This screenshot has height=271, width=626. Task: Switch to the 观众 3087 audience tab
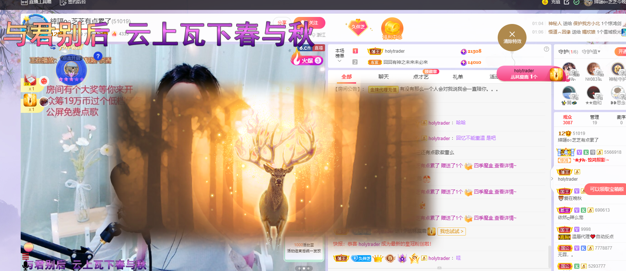click(x=568, y=120)
